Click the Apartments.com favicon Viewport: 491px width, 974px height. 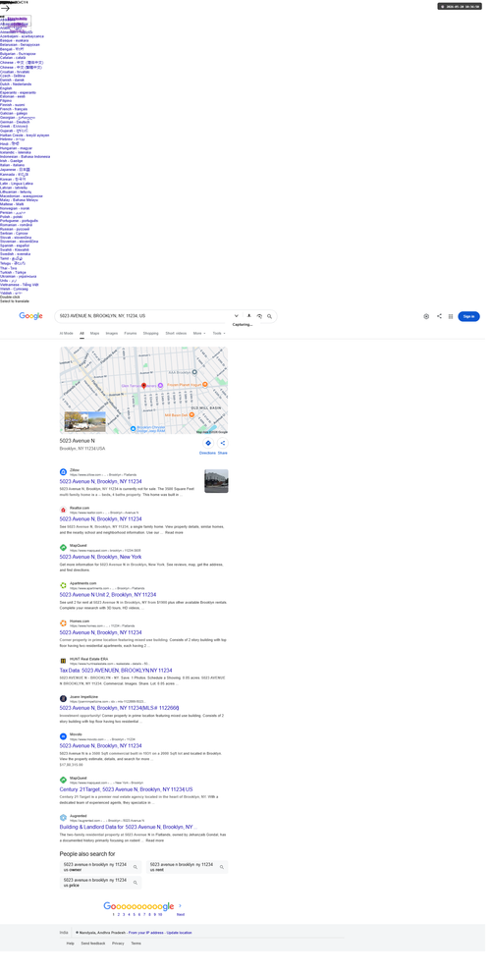coord(64,585)
